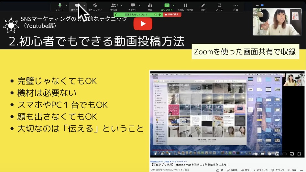Viewport: 306px width, 172px height.
Task: Toggle YouTube autoplay switch
Action: [255, 154]
